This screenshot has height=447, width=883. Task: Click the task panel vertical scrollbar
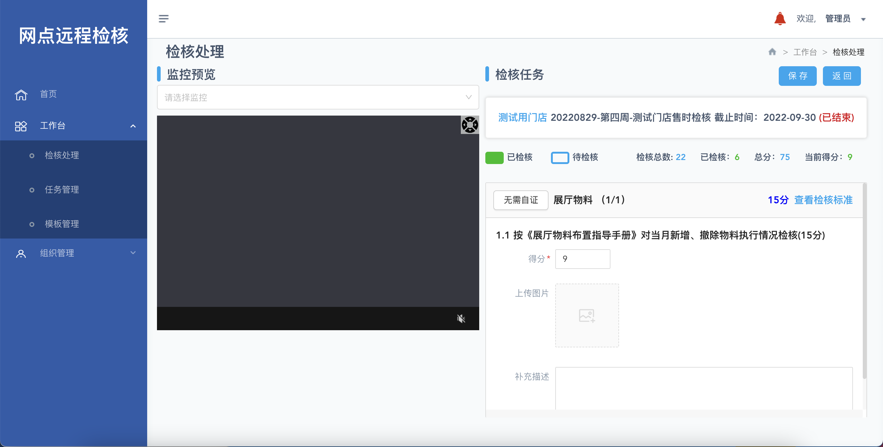865,281
